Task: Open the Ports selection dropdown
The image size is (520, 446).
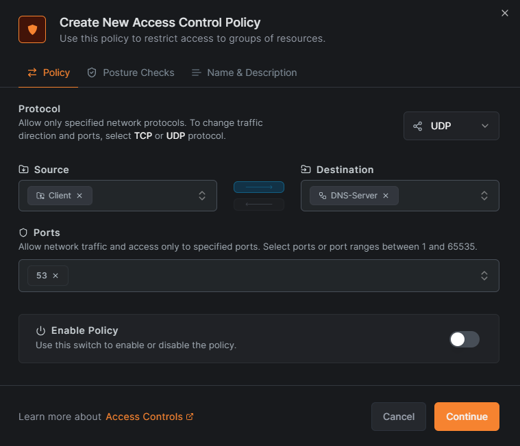Action: [484, 276]
